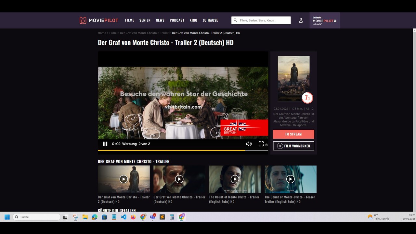Play the first Trailer 2 (Deutsch) thumbnail
Image resolution: width=416 pixels, height=234 pixels.
pos(123,179)
